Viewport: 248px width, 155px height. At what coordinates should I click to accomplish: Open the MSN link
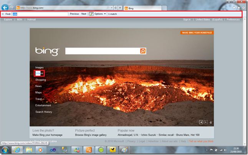click(x=20, y=20)
